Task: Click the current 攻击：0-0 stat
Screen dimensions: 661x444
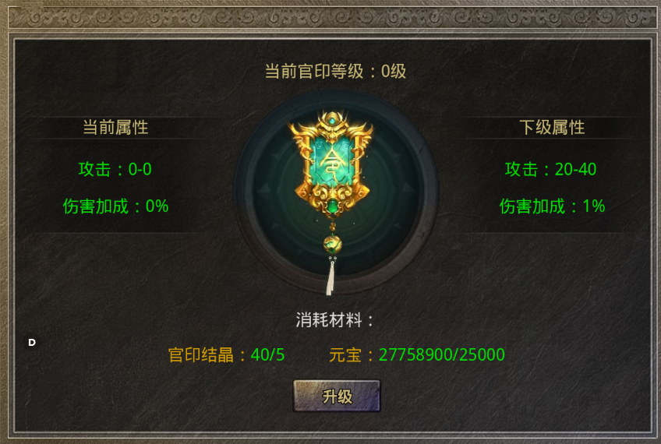Action: tap(115, 169)
